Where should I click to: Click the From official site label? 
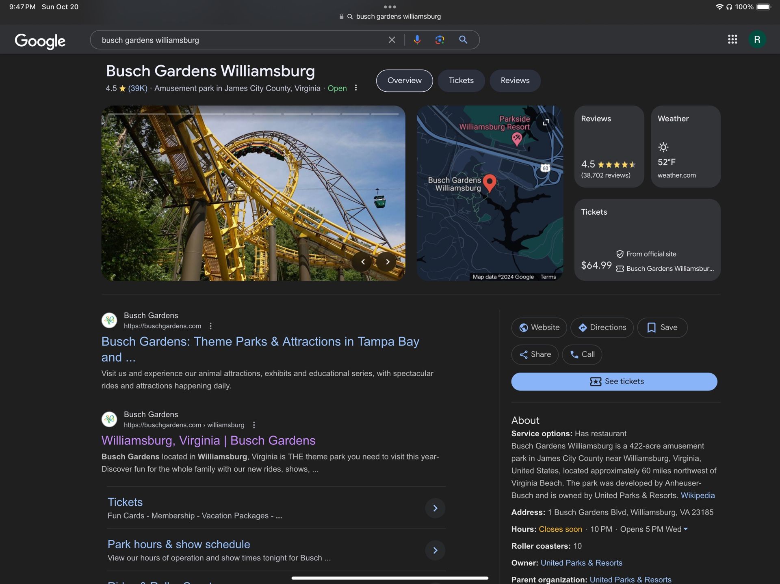(651, 254)
